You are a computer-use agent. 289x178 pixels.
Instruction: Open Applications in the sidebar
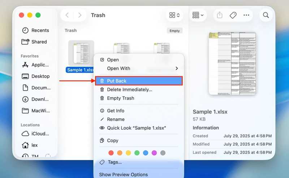(35, 65)
